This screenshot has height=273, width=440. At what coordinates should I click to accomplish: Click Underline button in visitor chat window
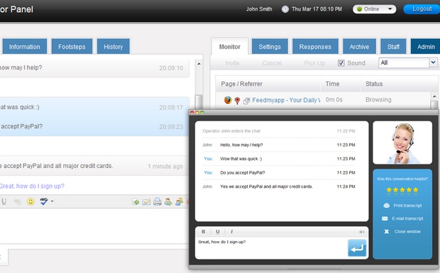click(217, 231)
